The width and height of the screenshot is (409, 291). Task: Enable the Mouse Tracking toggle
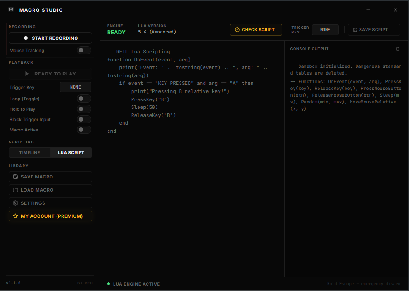(x=84, y=50)
